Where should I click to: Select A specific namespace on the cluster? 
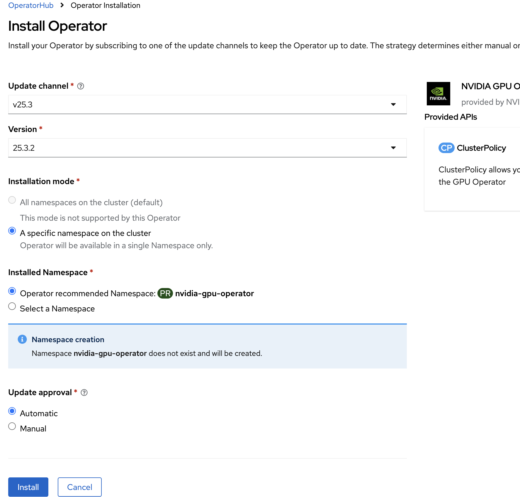(x=12, y=231)
